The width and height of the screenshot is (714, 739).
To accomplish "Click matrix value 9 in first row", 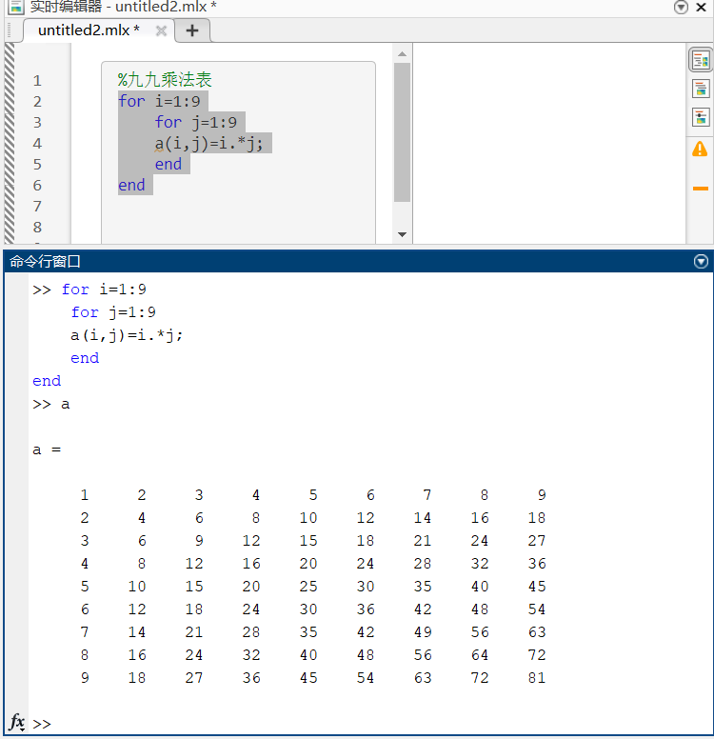I will pyautogui.click(x=542, y=495).
